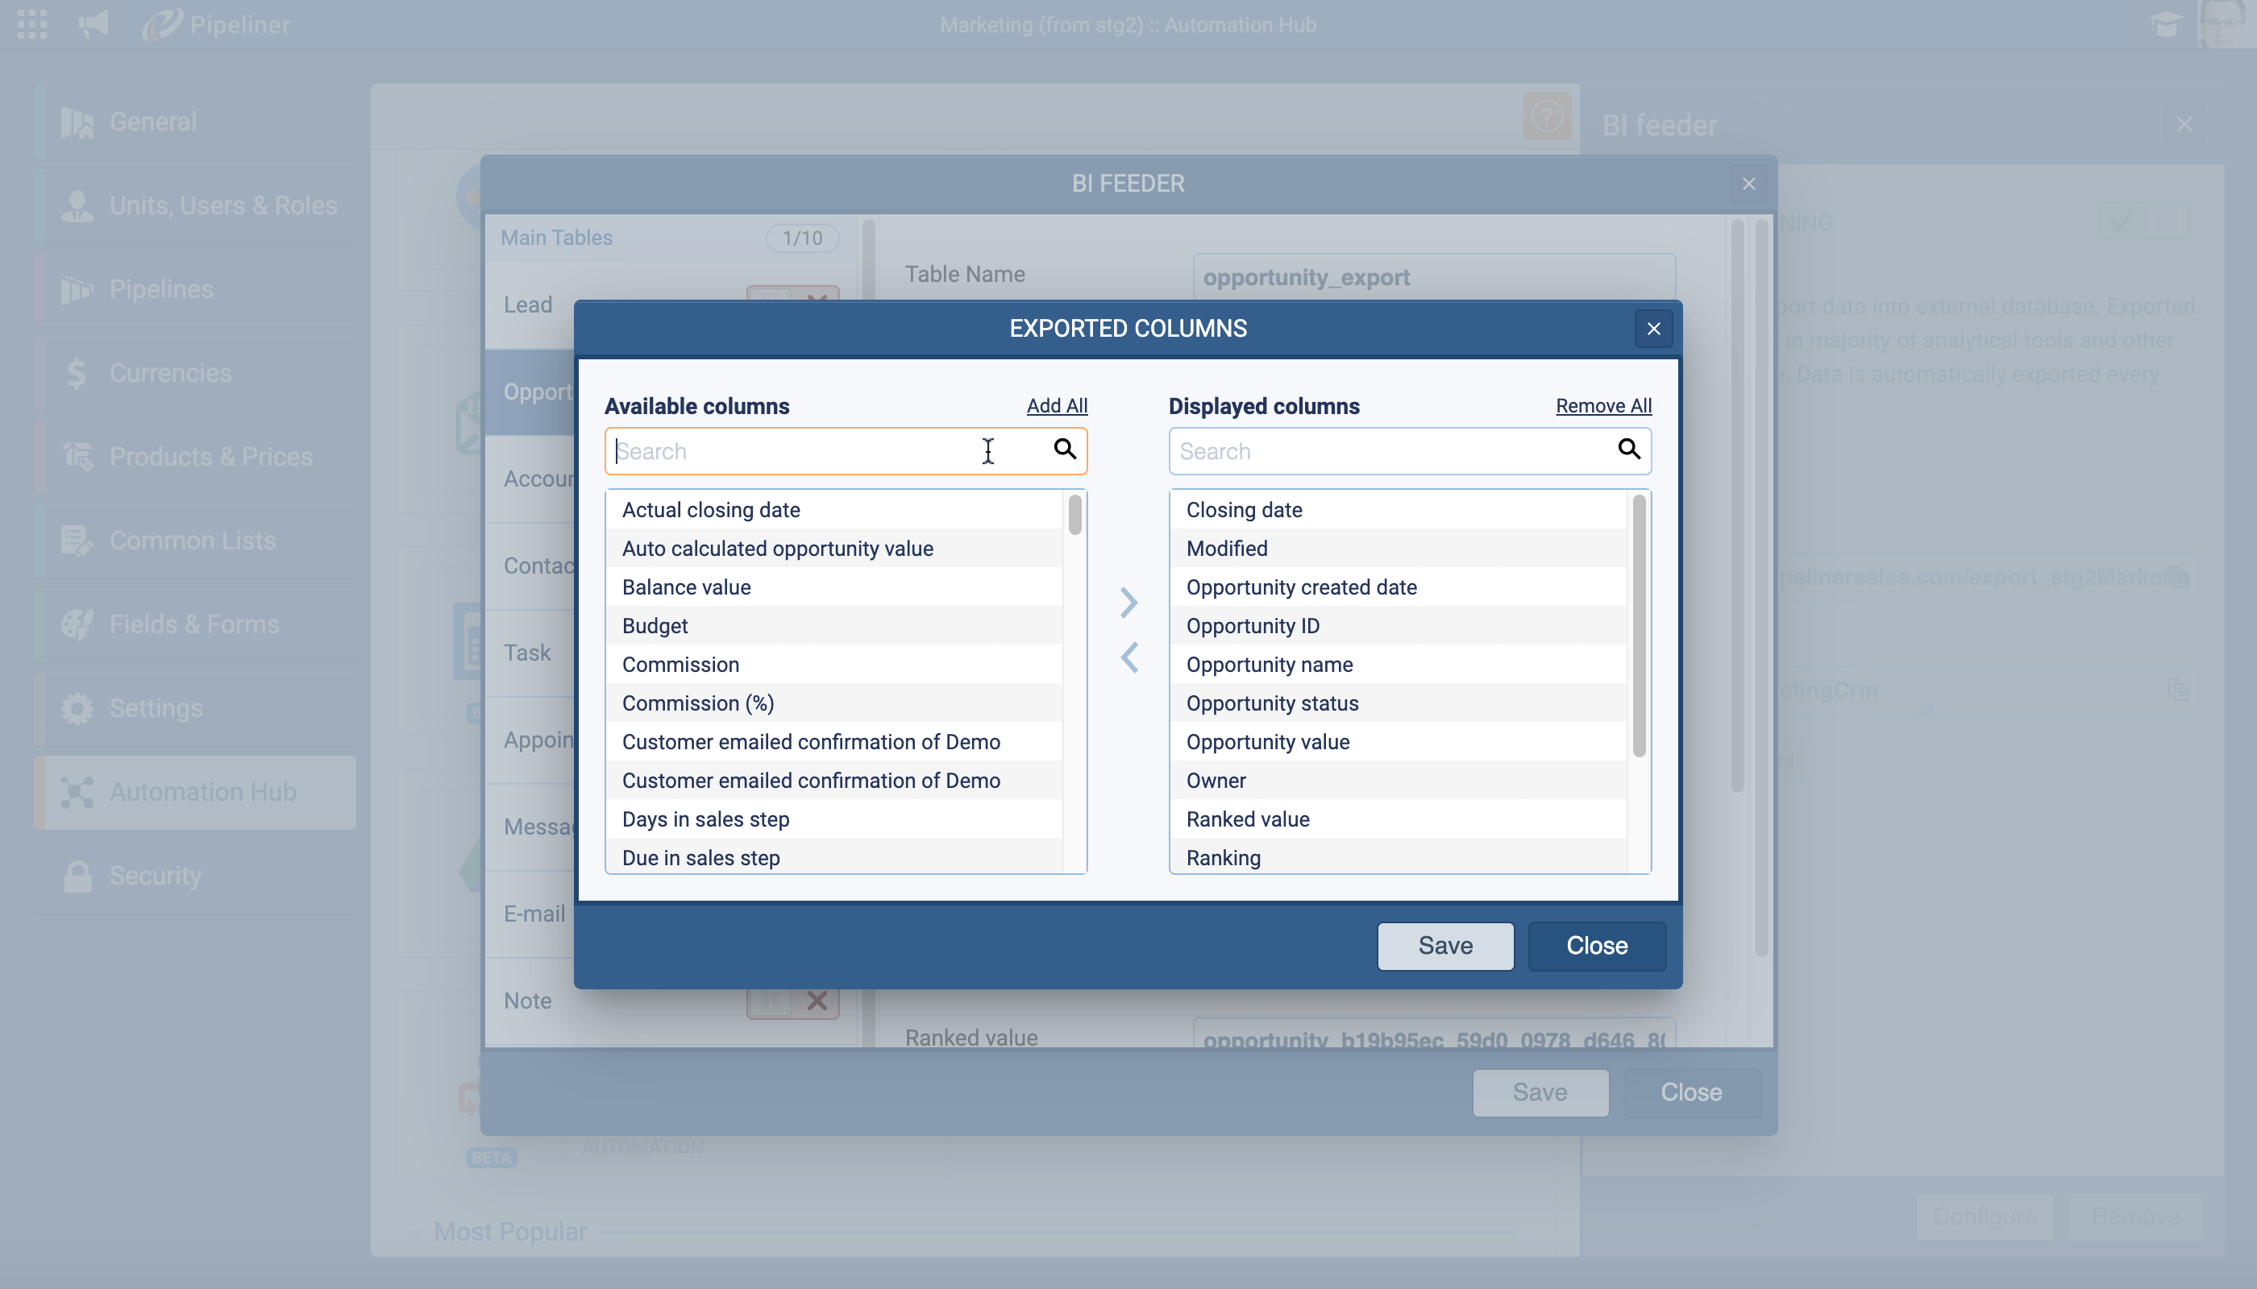This screenshot has height=1289, width=2257.
Task: Select Budget in Available columns
Action: [x=655, y=626]
